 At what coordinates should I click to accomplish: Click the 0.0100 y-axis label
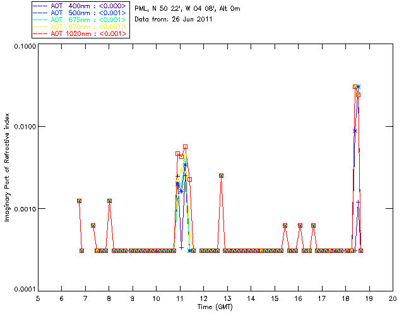[25, 127]
